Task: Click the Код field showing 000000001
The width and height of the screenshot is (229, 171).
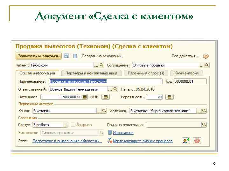Action: [190, 81]
